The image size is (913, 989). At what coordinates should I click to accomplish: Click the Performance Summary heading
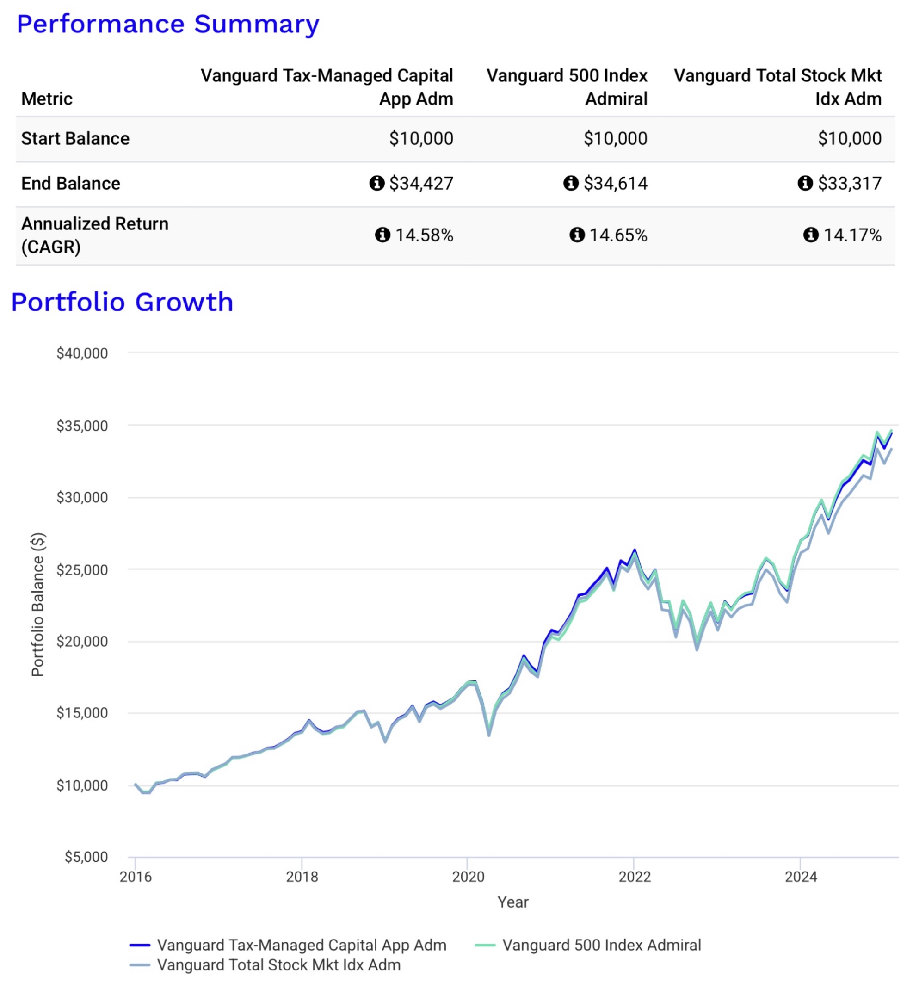[x=168, y=25]
